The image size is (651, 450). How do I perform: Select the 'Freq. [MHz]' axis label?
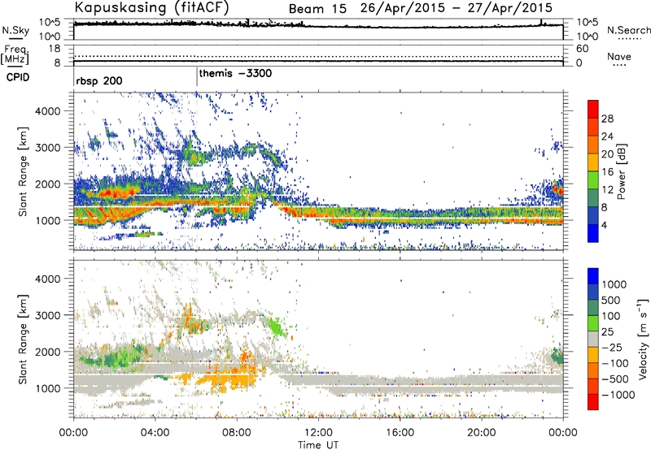click(x=15, y=54)
